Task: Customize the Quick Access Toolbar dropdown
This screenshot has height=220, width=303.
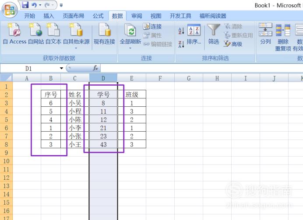Action: pyautogui.click(x=61, y=5)
